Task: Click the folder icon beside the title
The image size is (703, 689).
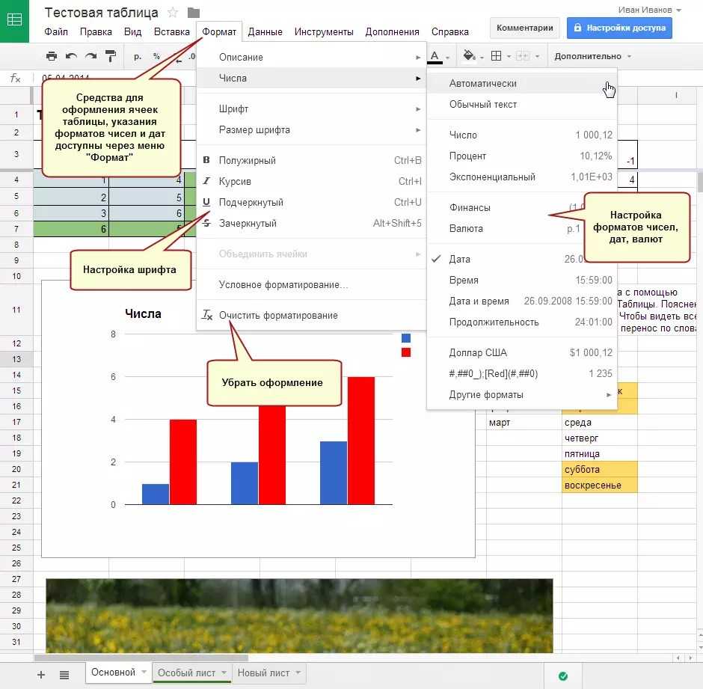Action: point(194,13)
